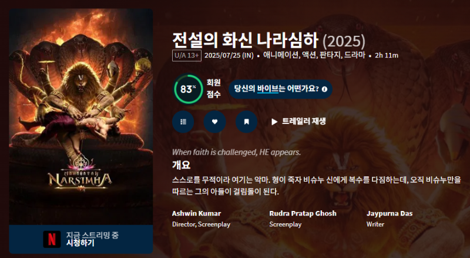Open director Ashwin Kumar's profile

(196, 213)
